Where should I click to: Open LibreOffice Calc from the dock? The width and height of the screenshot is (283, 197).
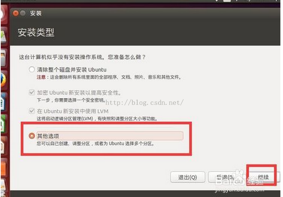(x=4, y=124)
